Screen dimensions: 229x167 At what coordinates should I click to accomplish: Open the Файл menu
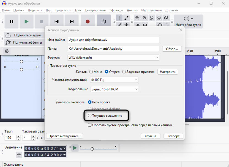point(6,10)
